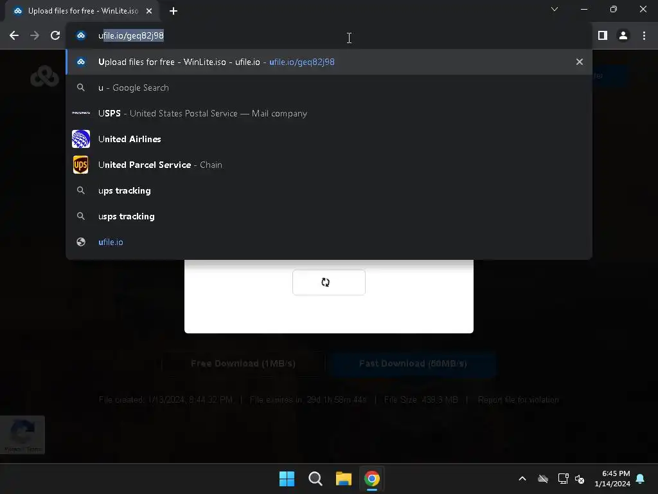
Task: Go back to the previous page
Action: [x=14, y=36]
